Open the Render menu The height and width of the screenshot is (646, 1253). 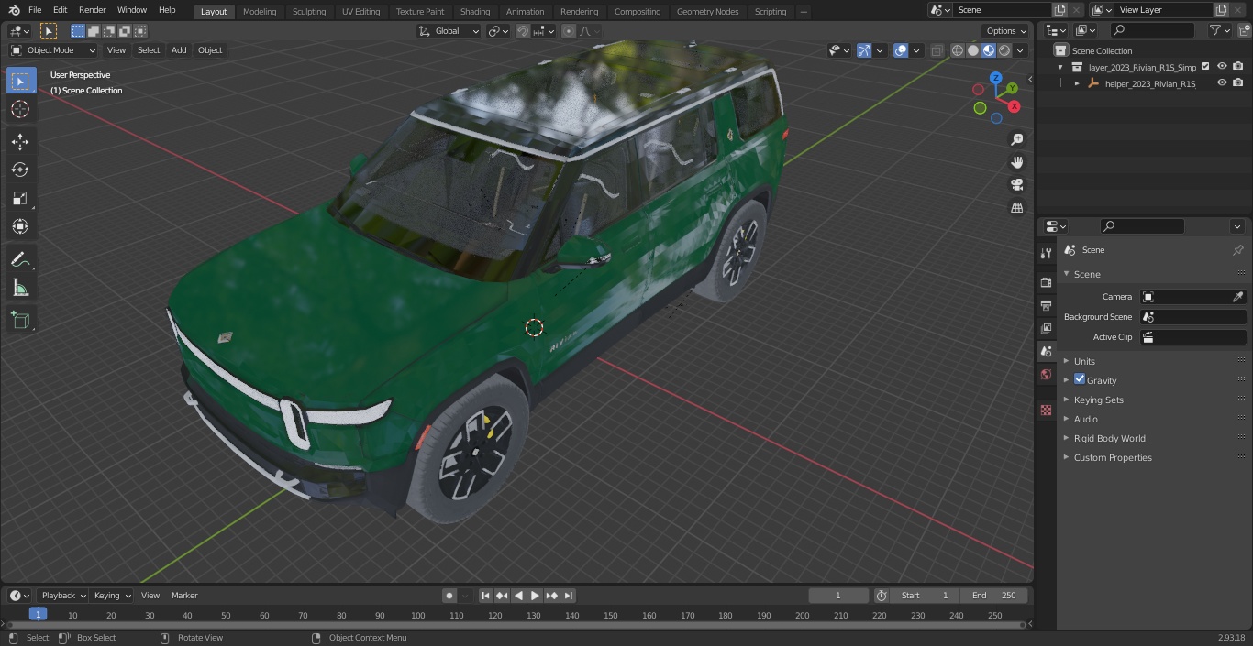(x=92, y=10)
